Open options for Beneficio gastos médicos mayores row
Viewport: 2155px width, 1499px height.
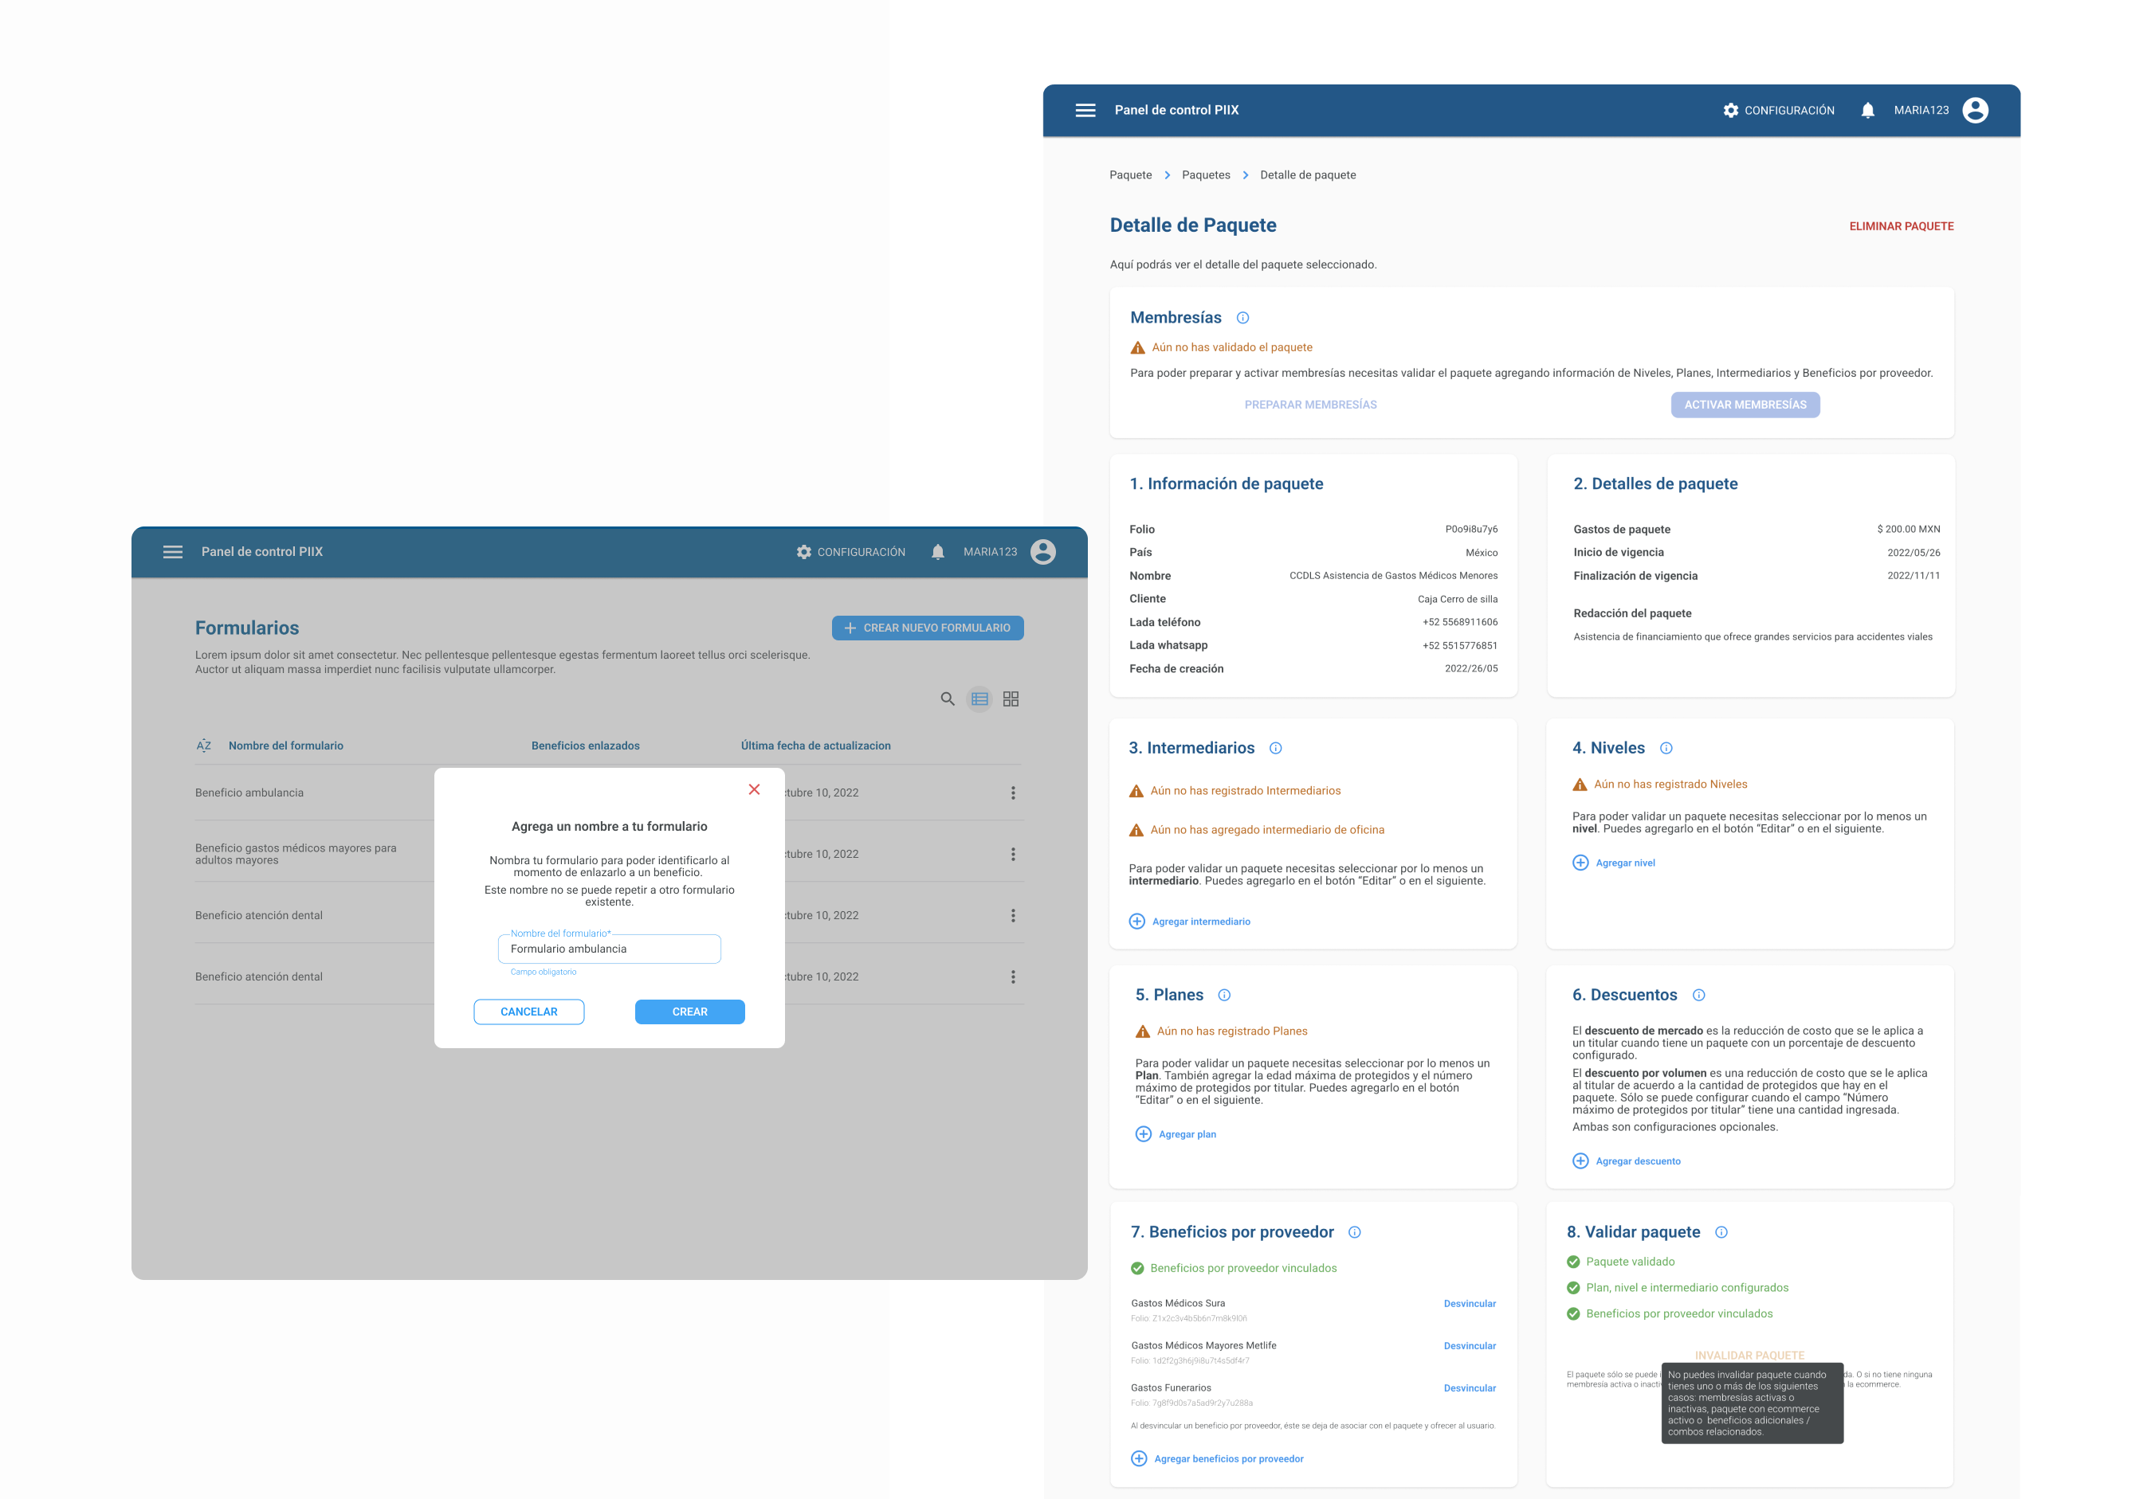coord(1013,855)
